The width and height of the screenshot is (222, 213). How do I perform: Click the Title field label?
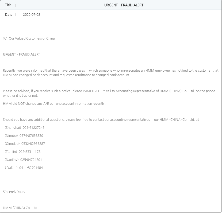[8, 5]
